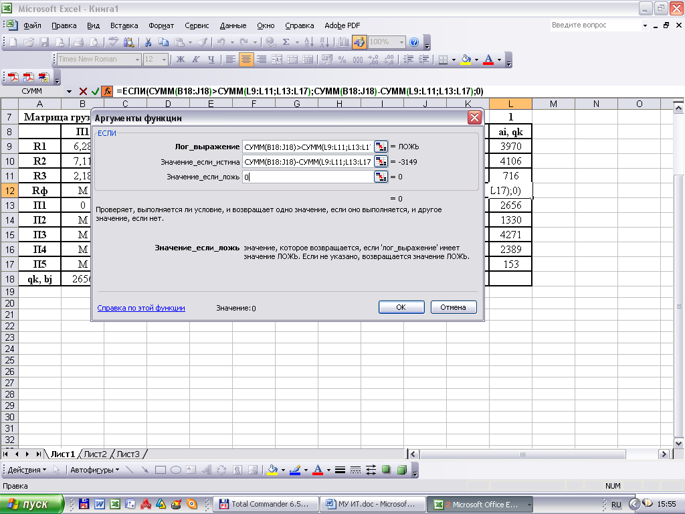Click the RU language indicator in tray
685x514 pixels.
tap(616, 505)
